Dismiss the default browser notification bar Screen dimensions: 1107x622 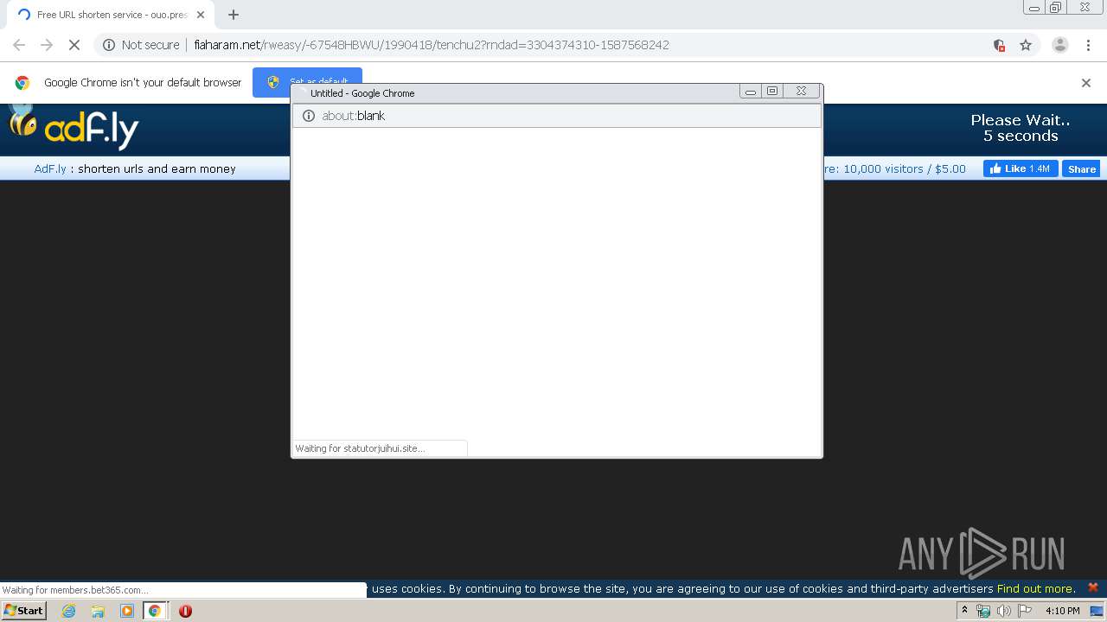click(x=1086, y=83)
